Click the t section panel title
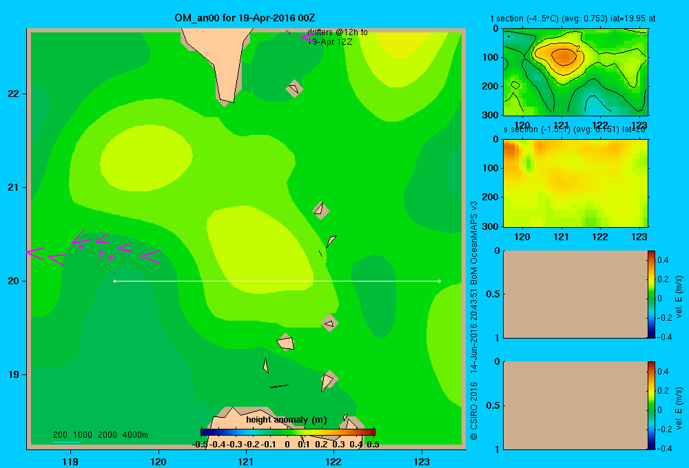The width and height of the screenshot is (689, 468). click(x=573, y=19)
